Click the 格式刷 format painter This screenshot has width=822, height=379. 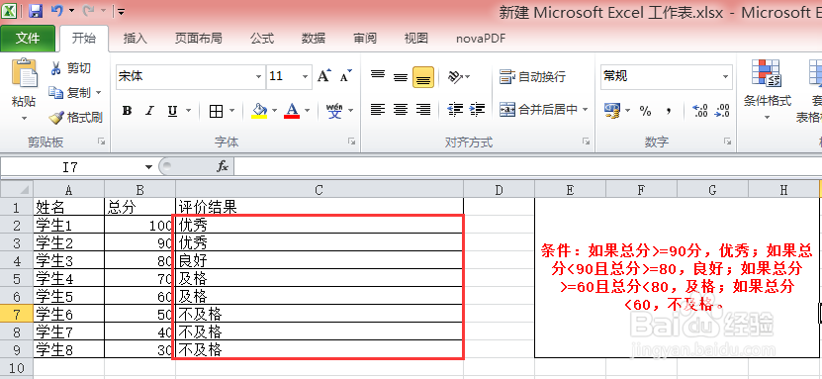pyautogui.click(x=76, y=118)
